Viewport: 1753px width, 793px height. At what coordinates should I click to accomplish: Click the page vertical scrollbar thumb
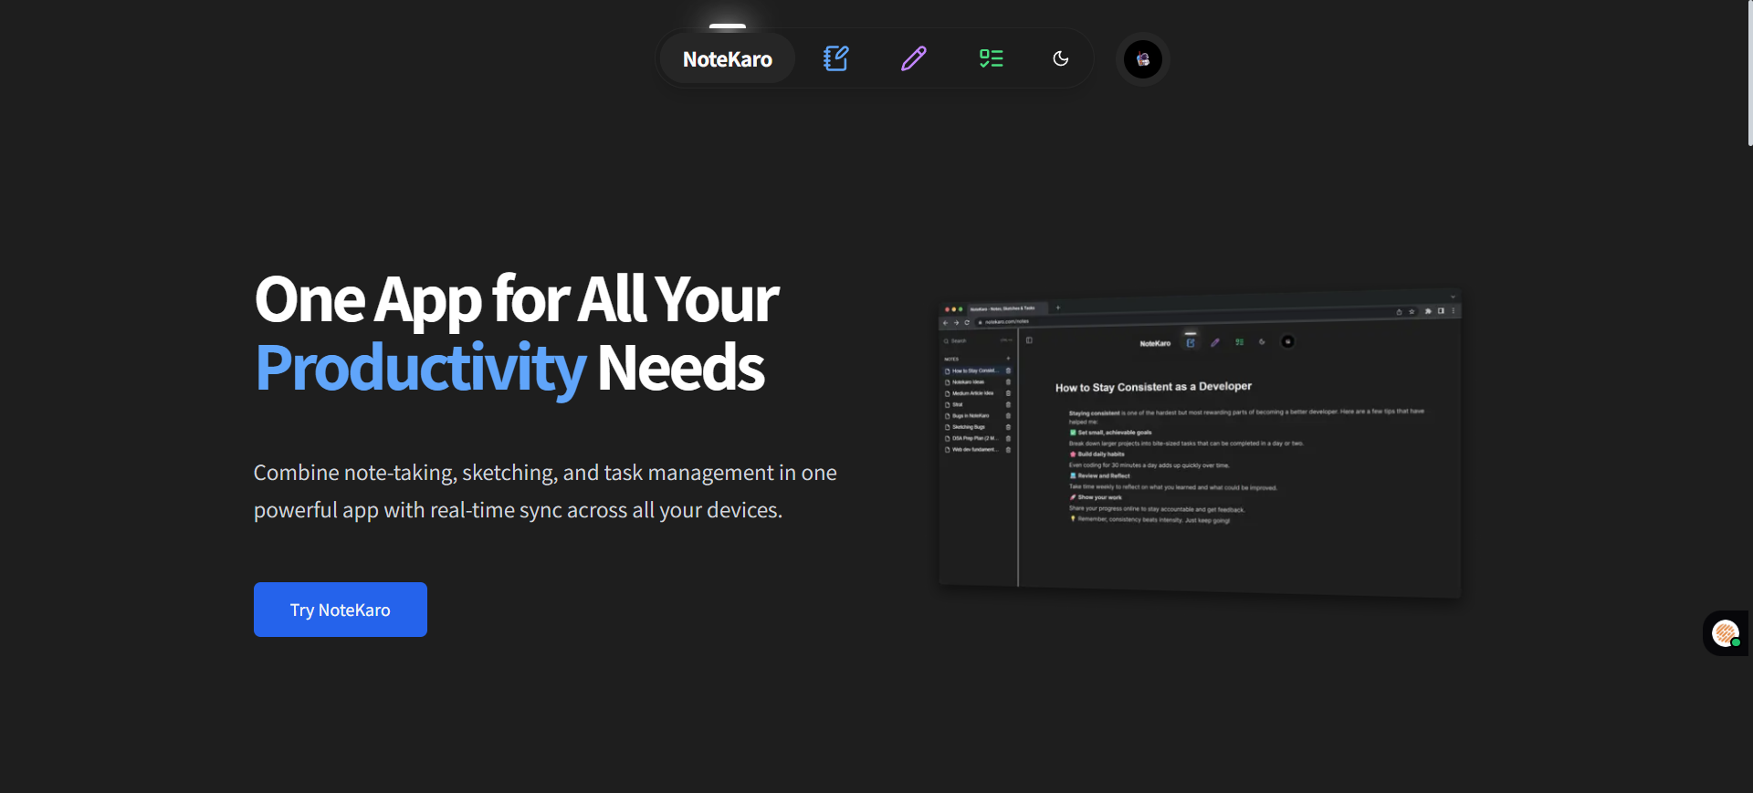tap(1749, 73)
